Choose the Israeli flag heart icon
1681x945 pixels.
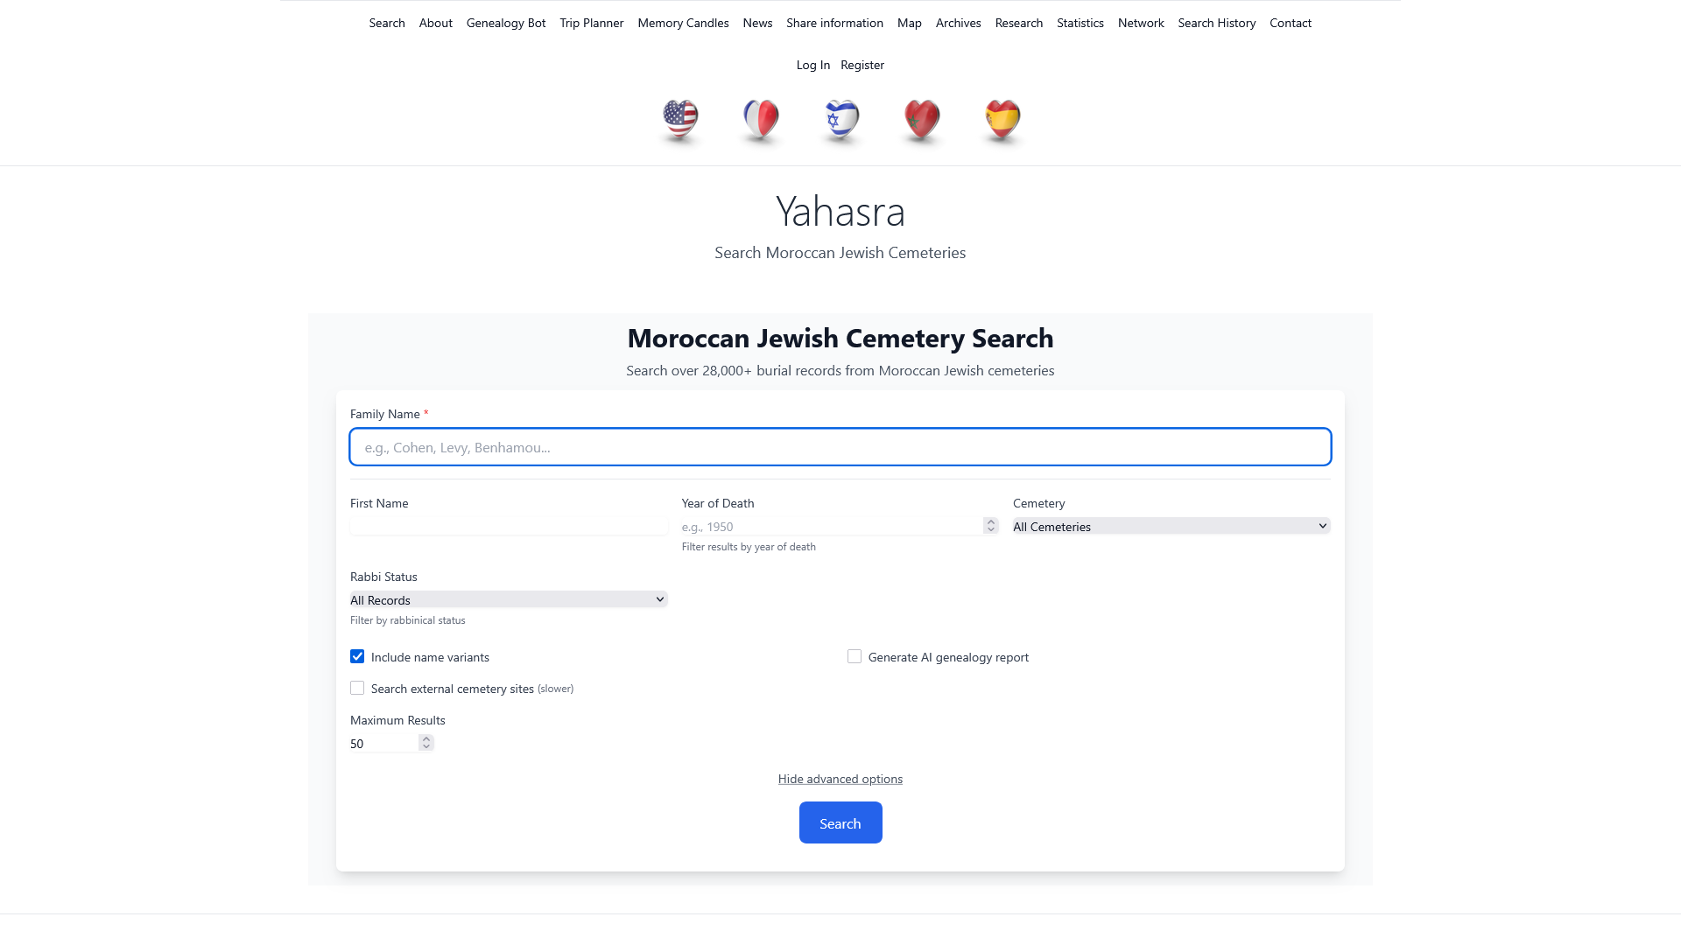click(841, 119)
